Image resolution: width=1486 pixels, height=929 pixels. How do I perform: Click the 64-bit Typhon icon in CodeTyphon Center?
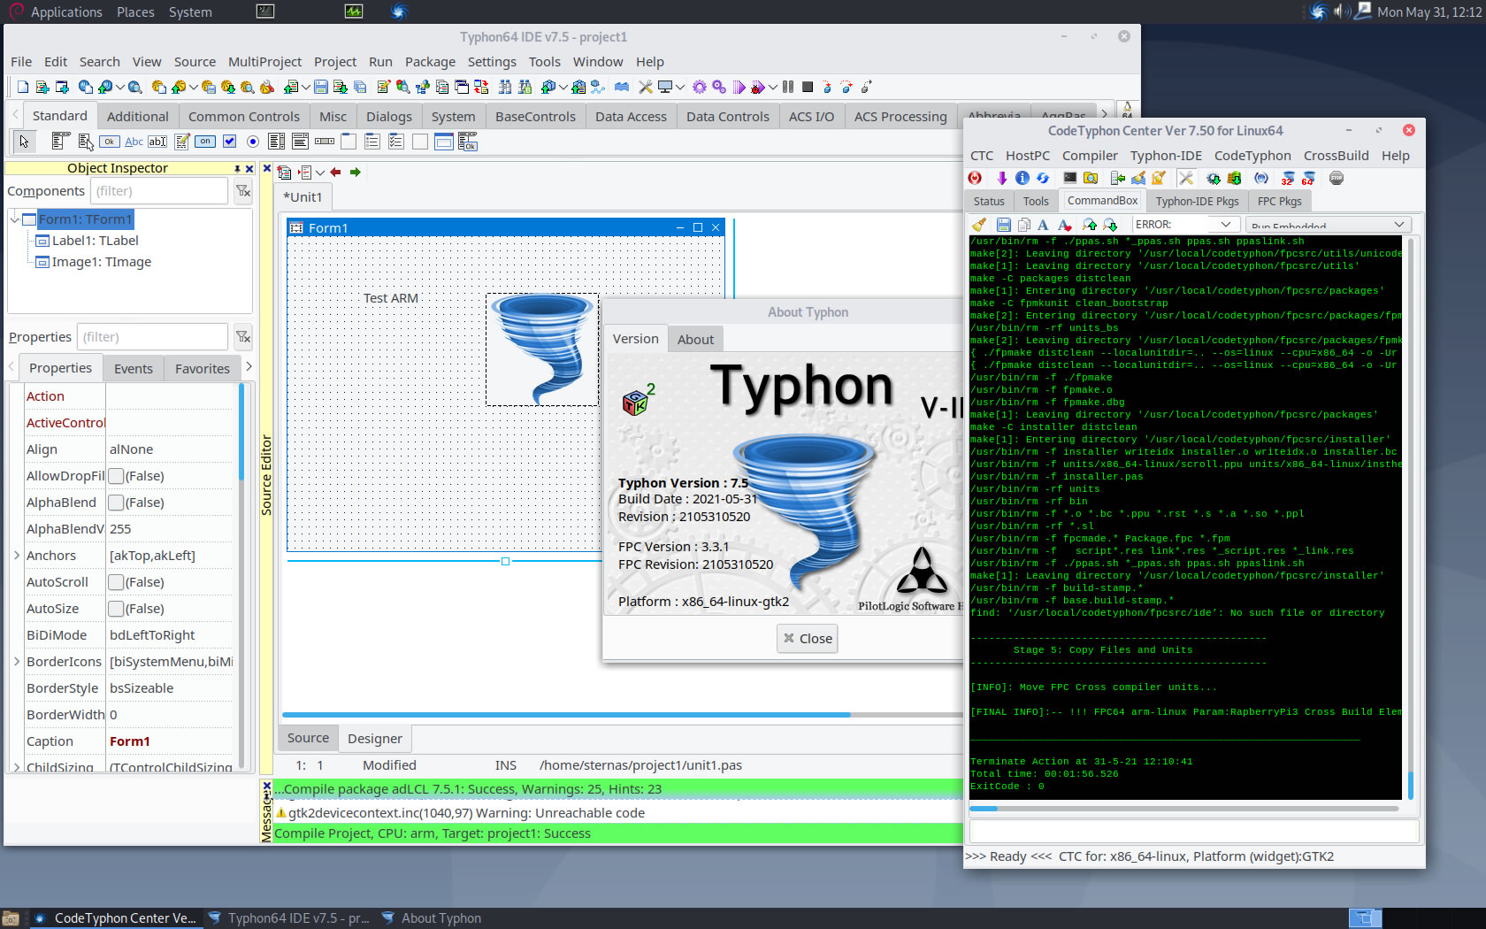[1307, 178]
